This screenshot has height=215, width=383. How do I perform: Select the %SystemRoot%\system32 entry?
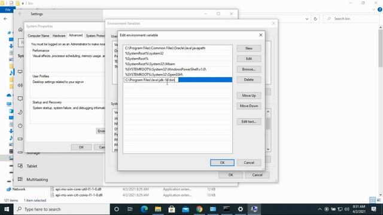coord(178,53)
